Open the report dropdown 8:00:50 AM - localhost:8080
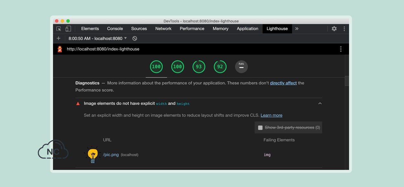This screenshot has height=187, width=404. click(98, 38)
